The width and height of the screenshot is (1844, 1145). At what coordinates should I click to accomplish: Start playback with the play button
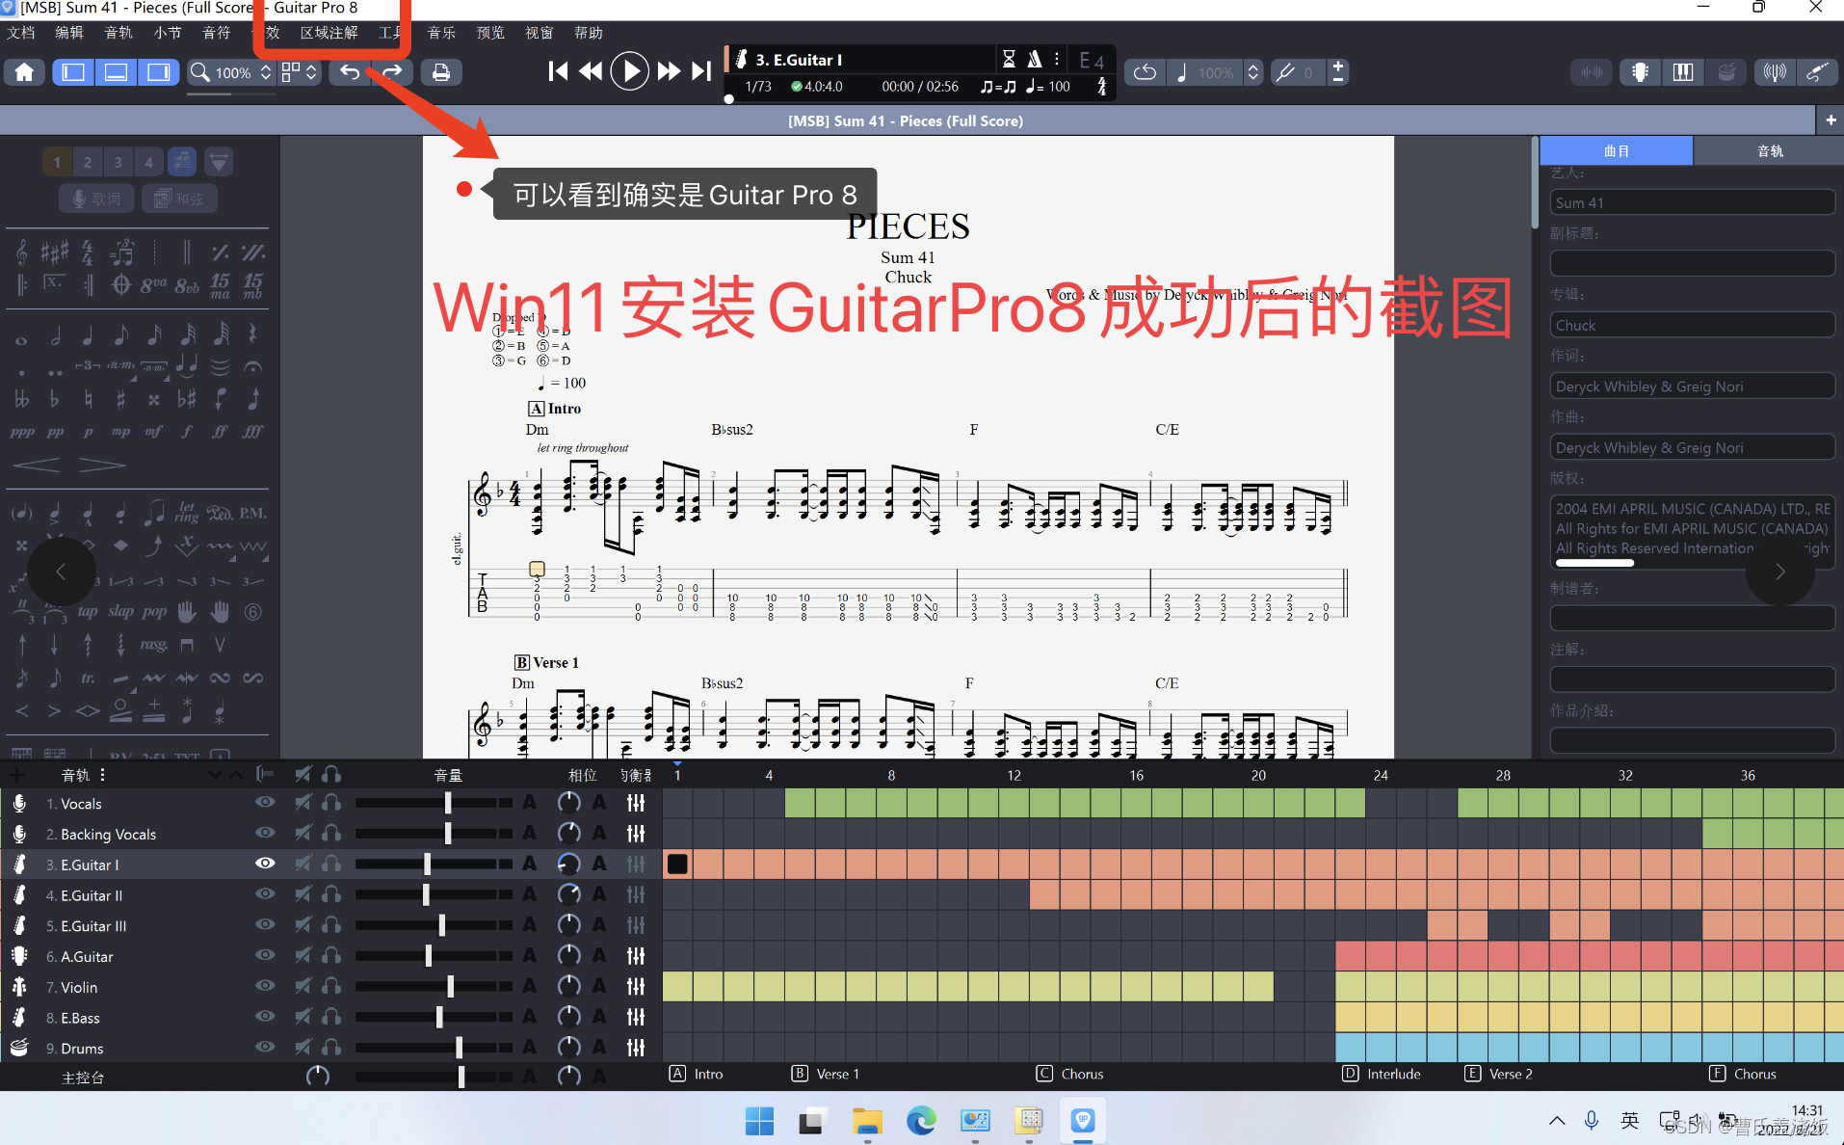tap(629, 71)
